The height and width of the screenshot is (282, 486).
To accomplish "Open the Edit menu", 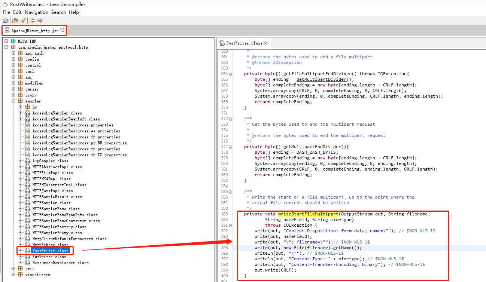I will [17, 12].
